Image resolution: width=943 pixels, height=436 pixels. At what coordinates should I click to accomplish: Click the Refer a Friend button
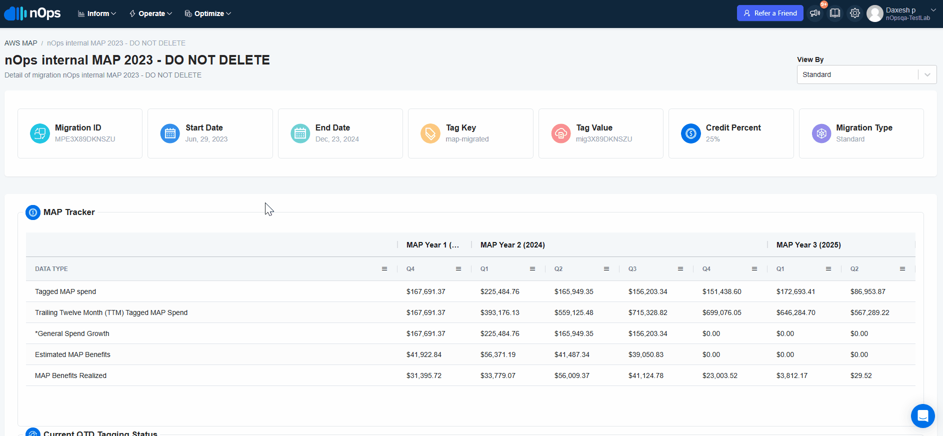click(770, 13)
